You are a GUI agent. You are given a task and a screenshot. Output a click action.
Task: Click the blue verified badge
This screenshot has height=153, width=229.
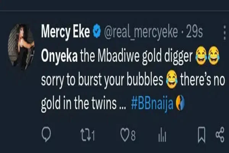pos(97,31)
